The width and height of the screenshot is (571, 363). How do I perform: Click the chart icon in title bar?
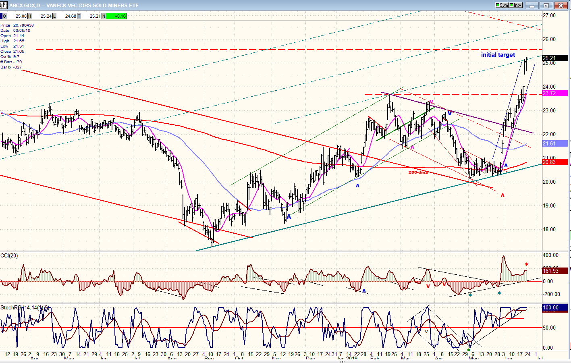click(4, 5)
